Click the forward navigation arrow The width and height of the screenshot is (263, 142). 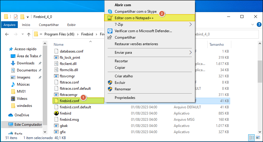[16, 34]
